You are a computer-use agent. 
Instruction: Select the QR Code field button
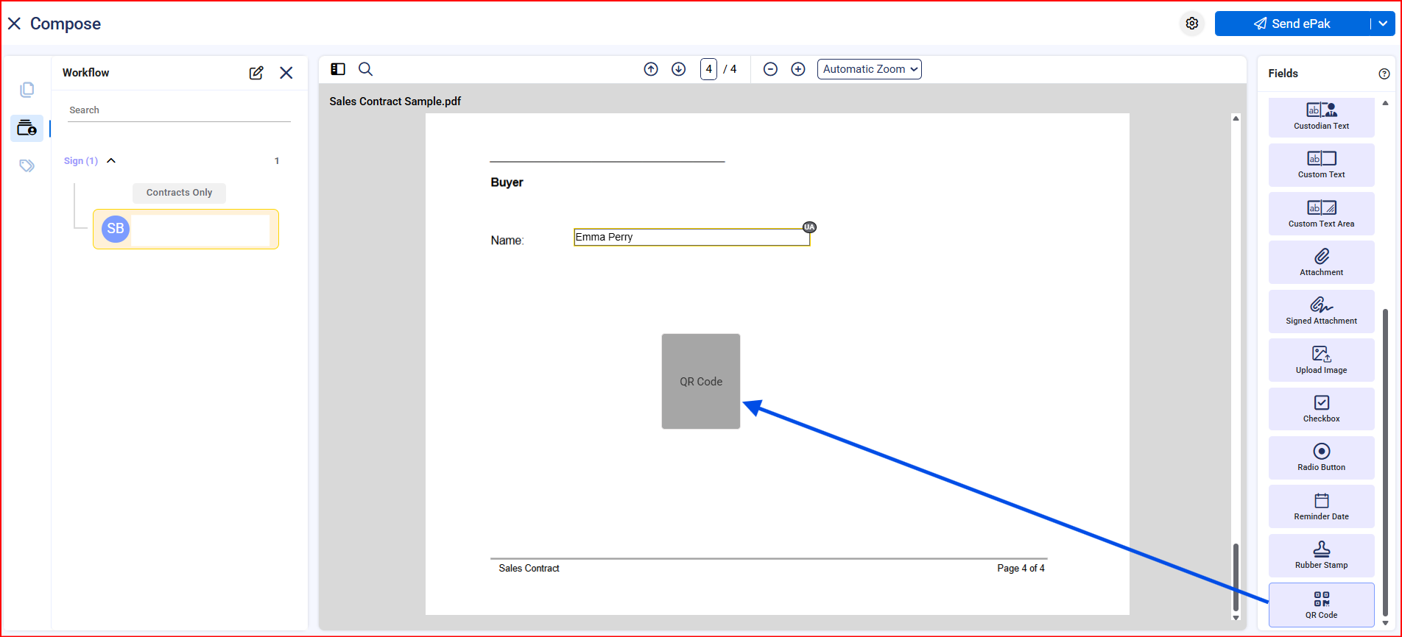[1321, 605]
